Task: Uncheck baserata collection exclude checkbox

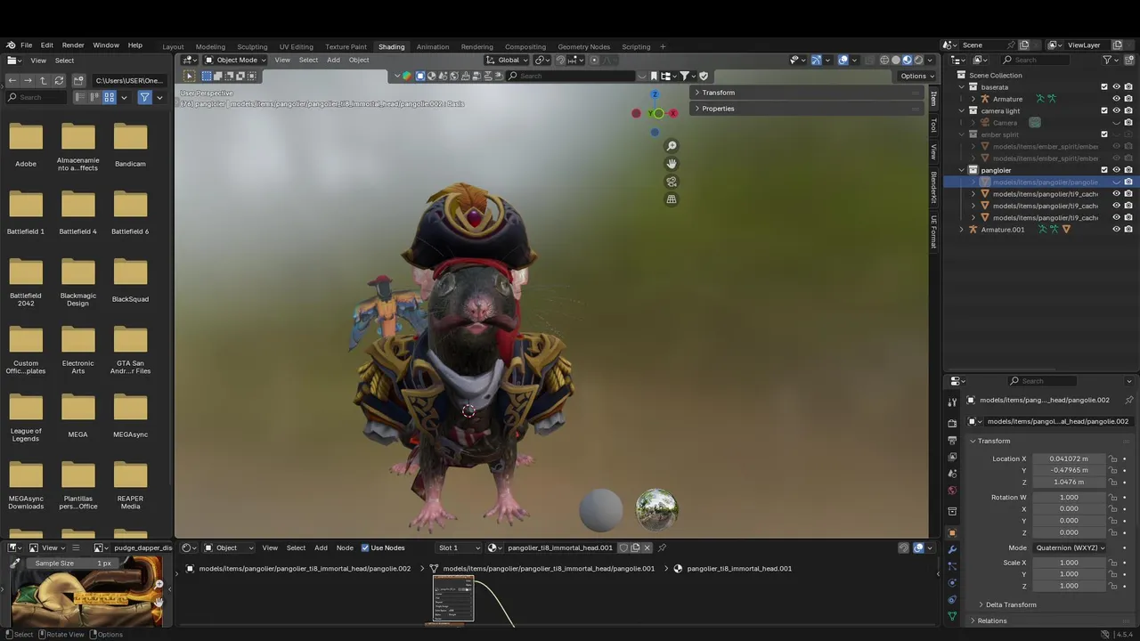Action: click(1104, 87)
